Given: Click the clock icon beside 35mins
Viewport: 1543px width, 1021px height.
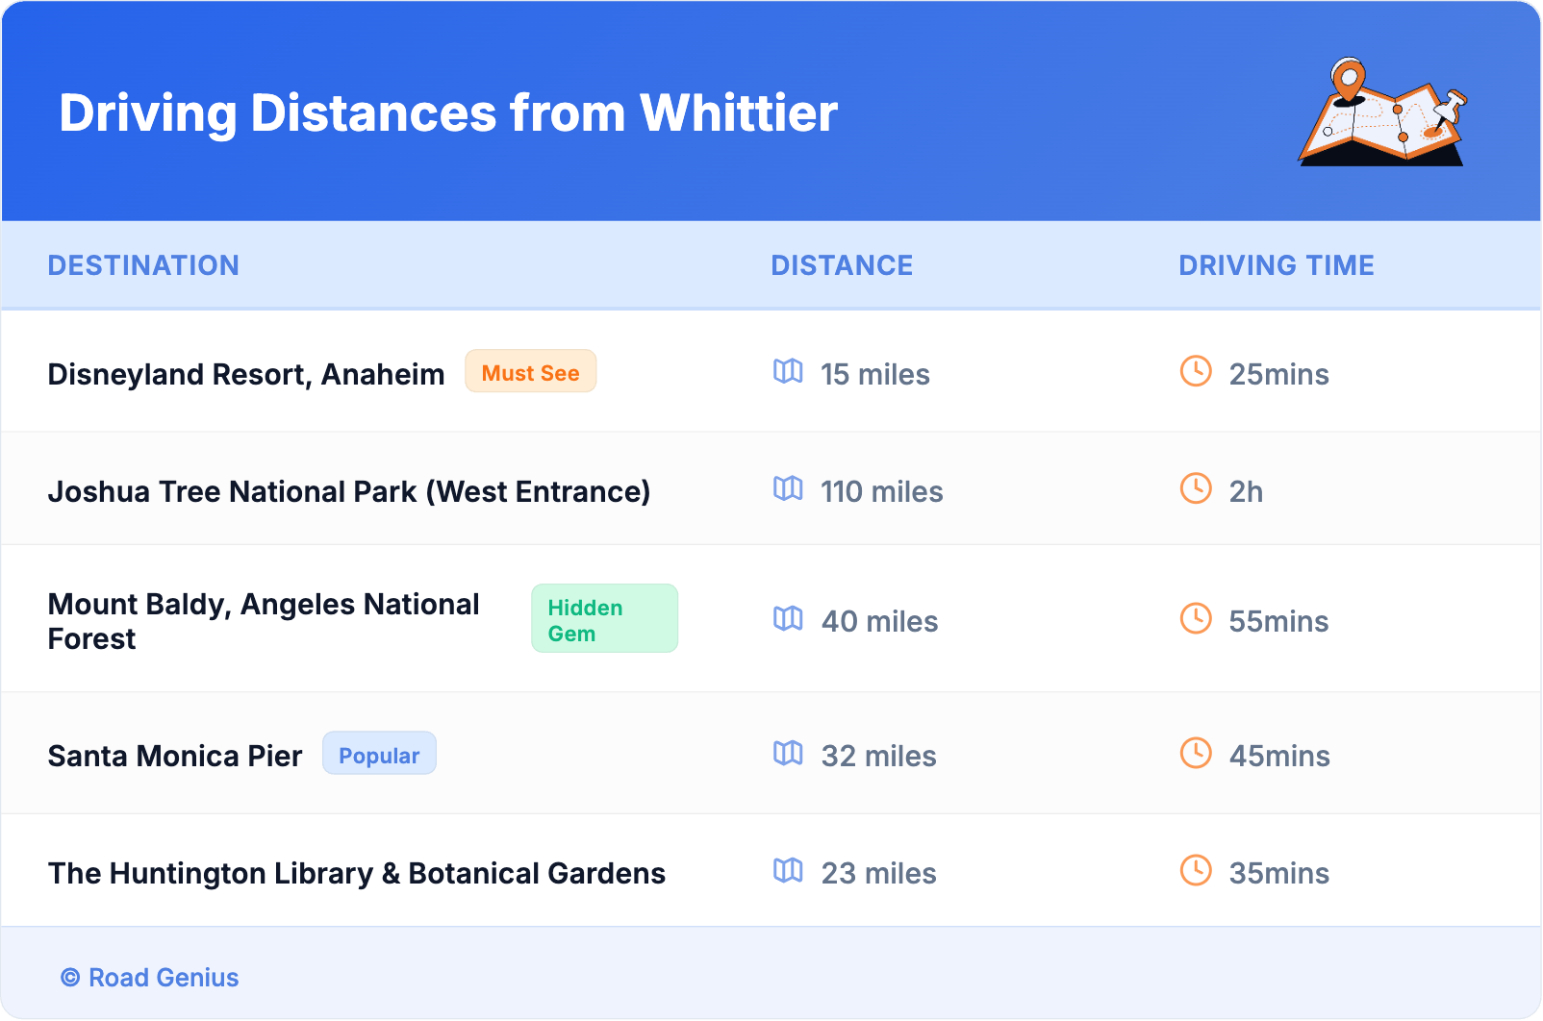Looking at the screenshot, I should 1196,870.
